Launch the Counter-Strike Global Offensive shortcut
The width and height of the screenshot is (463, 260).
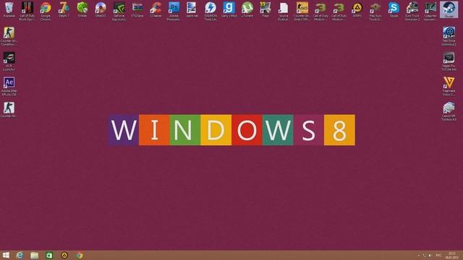click(302, 12)
